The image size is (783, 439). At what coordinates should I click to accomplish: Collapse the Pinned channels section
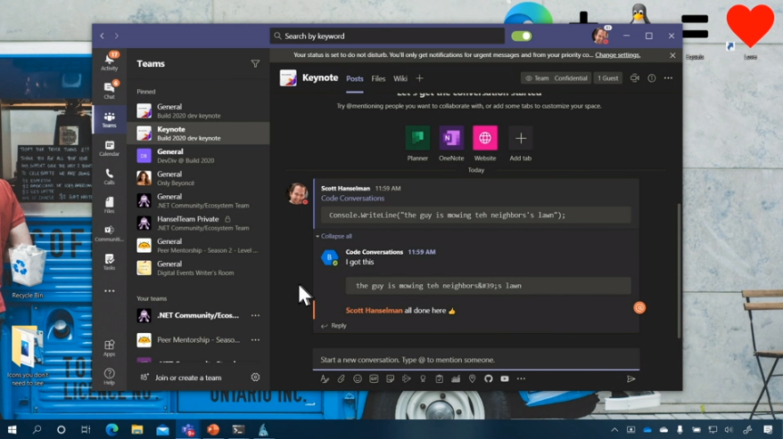pyautogui.click(x=146, y=92)
